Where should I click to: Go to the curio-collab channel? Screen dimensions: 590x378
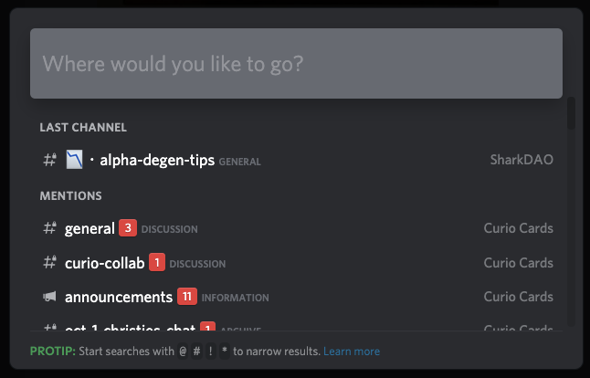pyautogui.click(x=298, y=262)
